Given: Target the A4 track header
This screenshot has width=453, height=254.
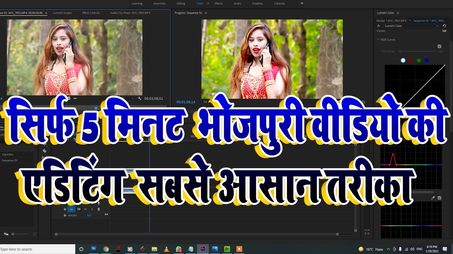Looking at the screenshot, I should click(71, 209).
